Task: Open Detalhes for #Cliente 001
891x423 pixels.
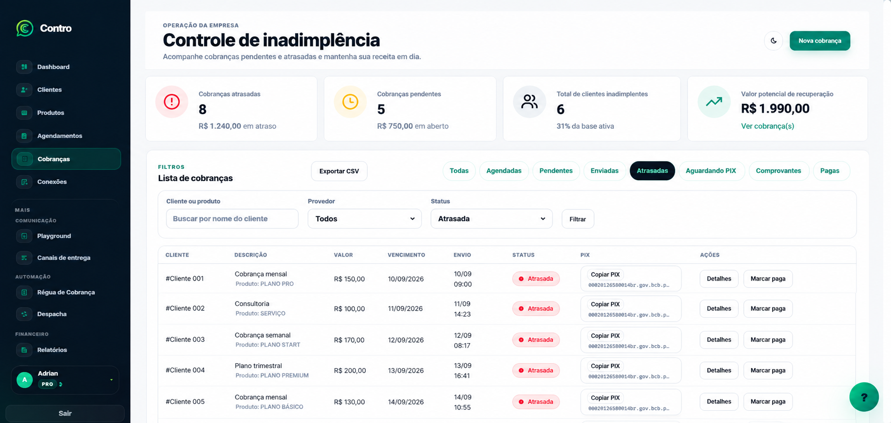Action: point(719,279)
